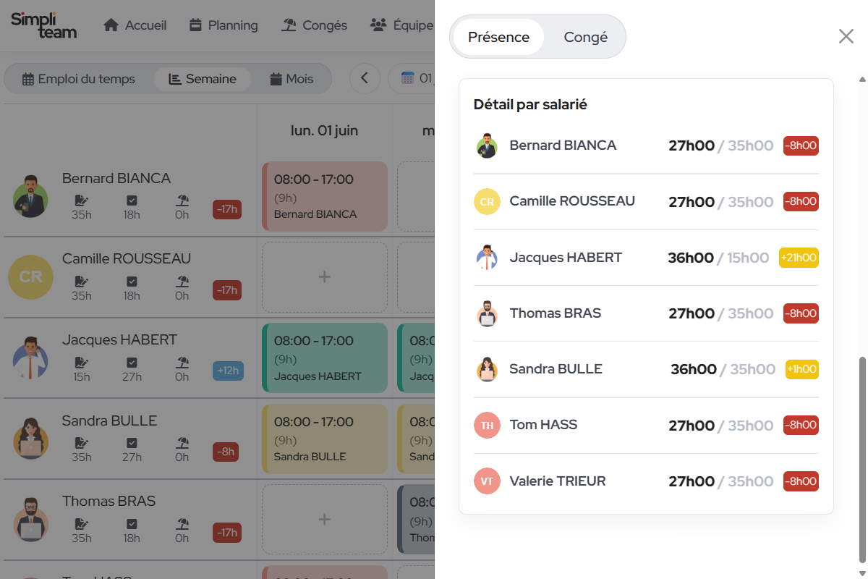Switch to the Présence tab

point(498,37)
